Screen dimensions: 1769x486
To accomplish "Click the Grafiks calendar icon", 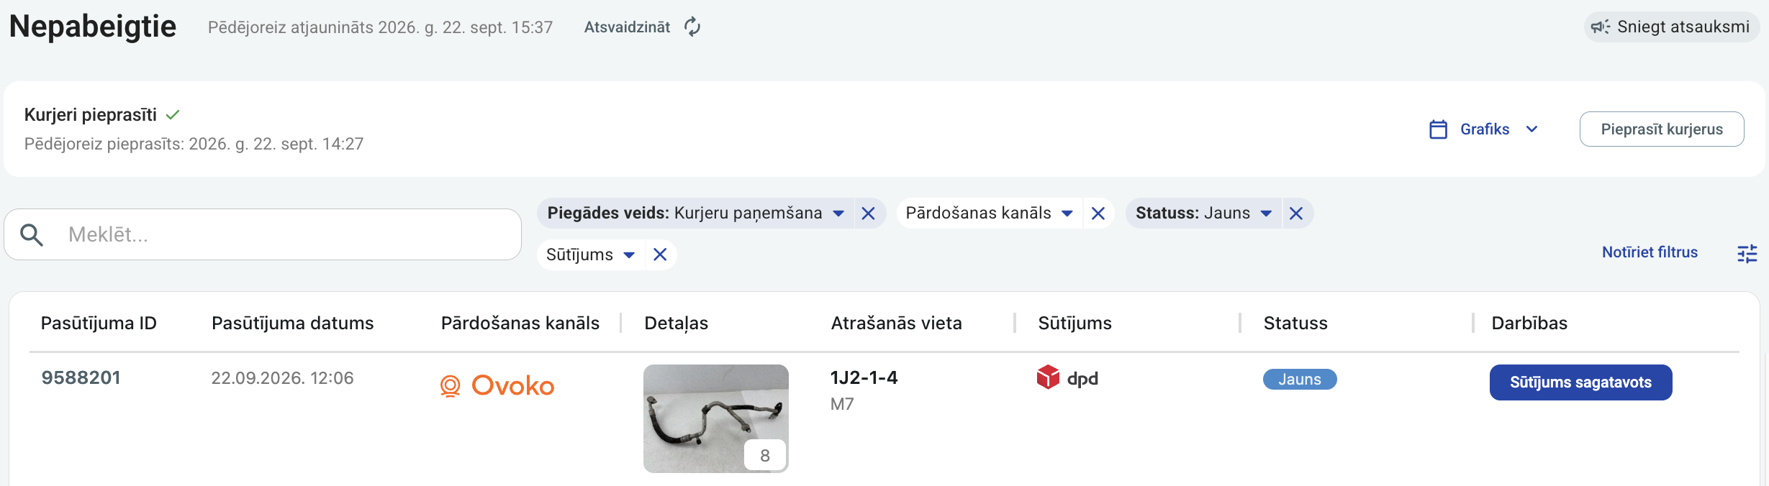I will pos(1438,129).
